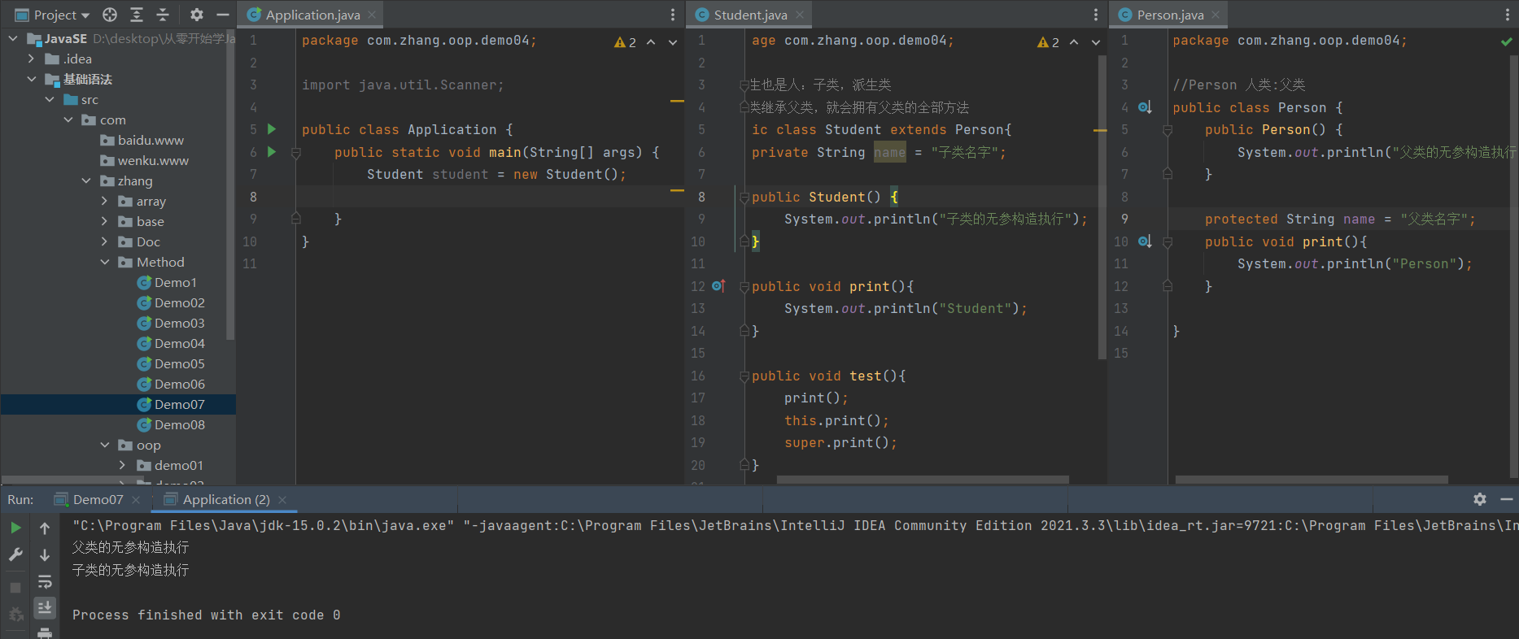Fold the main method in Application.java

click(296, 153)
